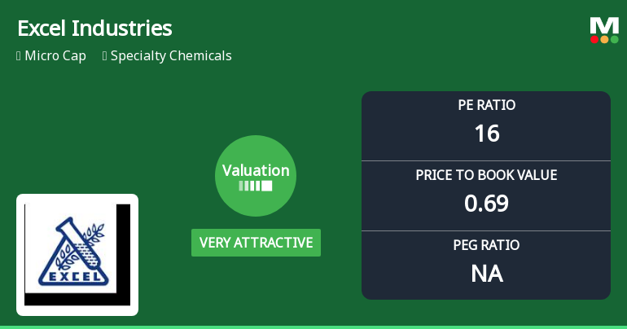Select the Micro Cap label
Screen dimensions: 627x329
(x=55, y=56)
